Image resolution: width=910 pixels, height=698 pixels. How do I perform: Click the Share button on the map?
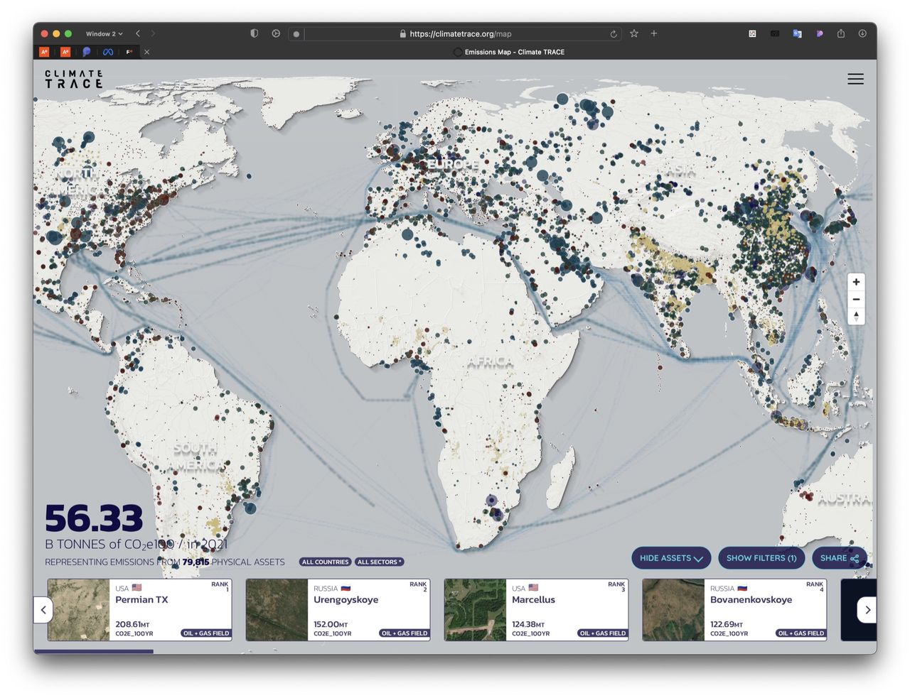click(839, 558)
